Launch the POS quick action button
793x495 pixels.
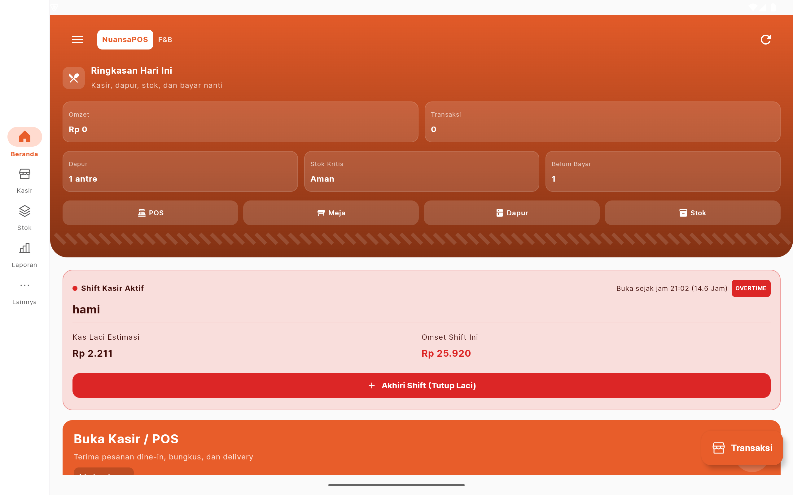point(151,213)
